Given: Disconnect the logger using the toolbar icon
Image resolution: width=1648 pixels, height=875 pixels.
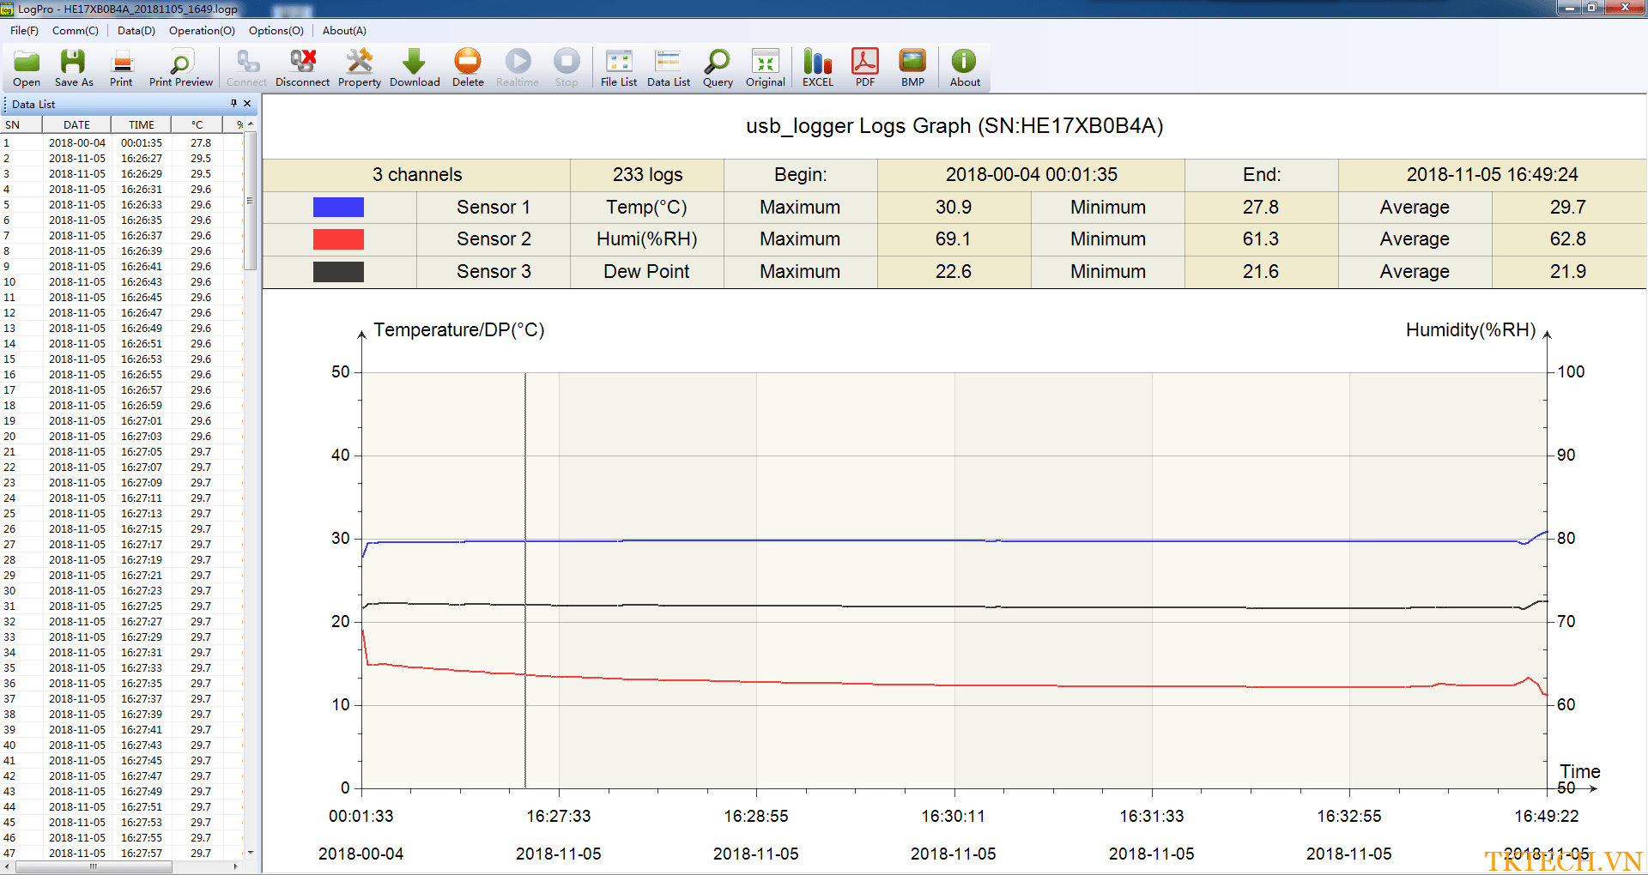Looking at the screenshot, I should 302,68.
